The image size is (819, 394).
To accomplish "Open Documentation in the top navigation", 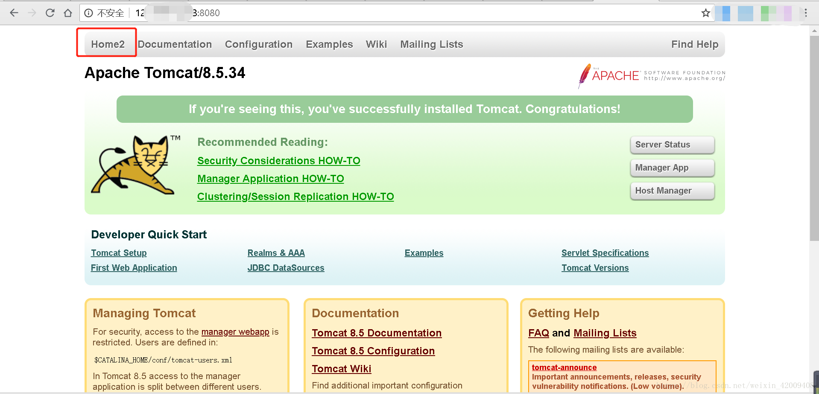I will 175,44.
